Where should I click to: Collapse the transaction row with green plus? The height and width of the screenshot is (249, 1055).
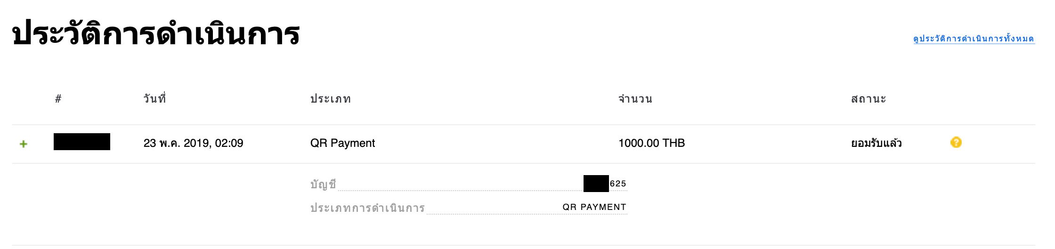[x=24, y=144]
